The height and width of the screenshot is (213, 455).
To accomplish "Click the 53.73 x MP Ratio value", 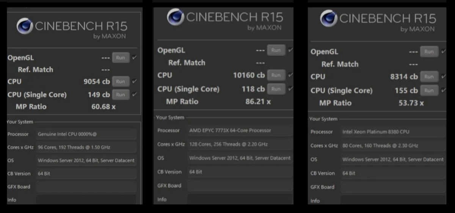I will (x=411, y=103).
